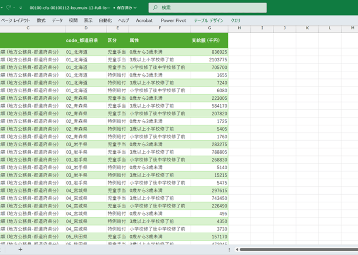This screenshot has height=255, width=358.
Task: Select 小学校修了後中学校修了前 cell in 226490 row
Action: tap(160, 206)
